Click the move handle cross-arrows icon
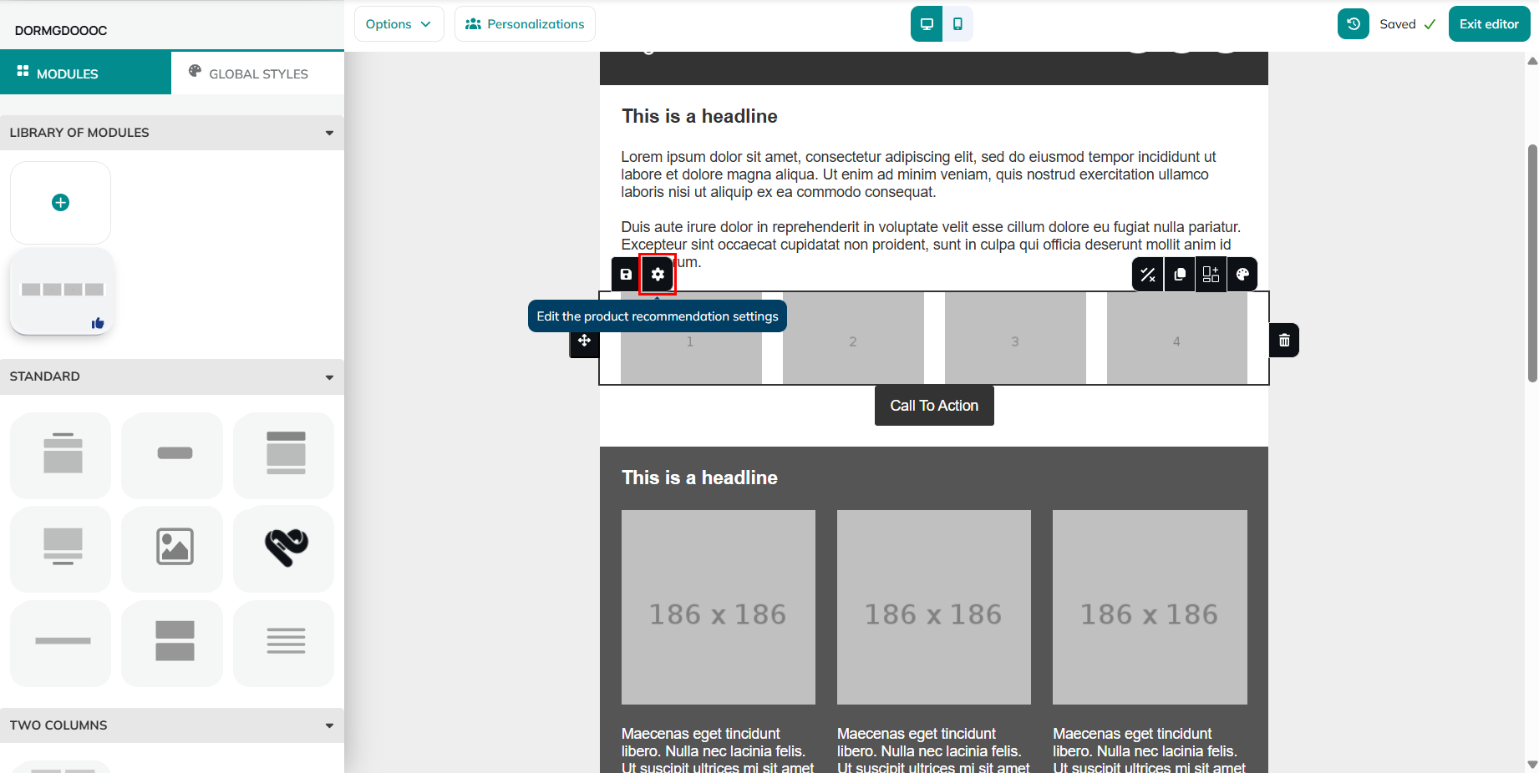The image size is (1539, 773). point(584,341)
